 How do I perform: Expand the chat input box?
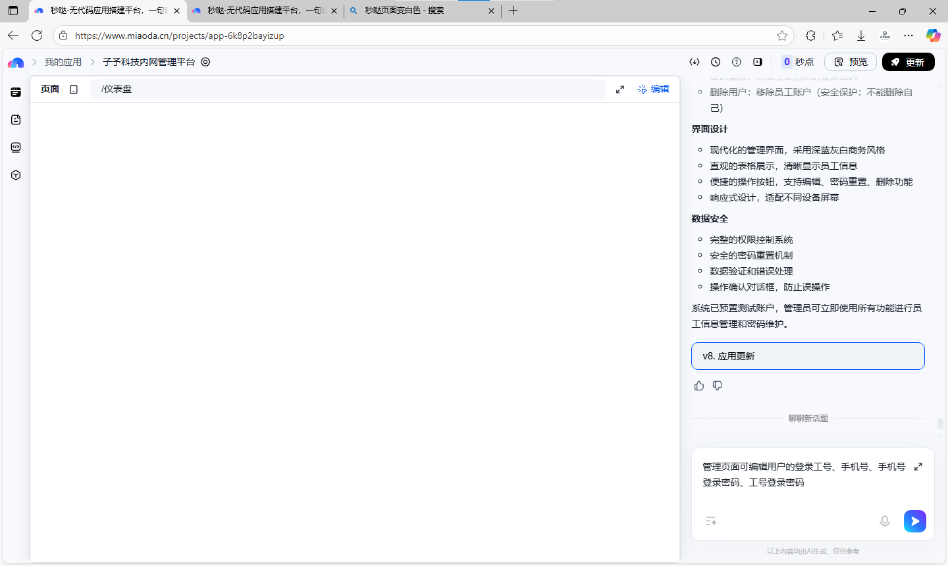click(918, 467)
